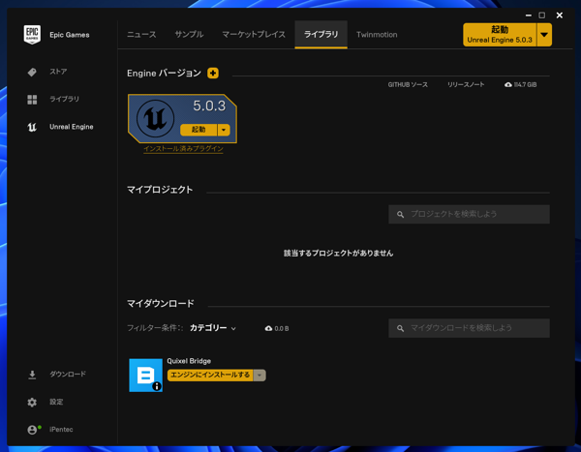Expand the Quixel Bridge install dropdown arrow

tap(260, 375)
